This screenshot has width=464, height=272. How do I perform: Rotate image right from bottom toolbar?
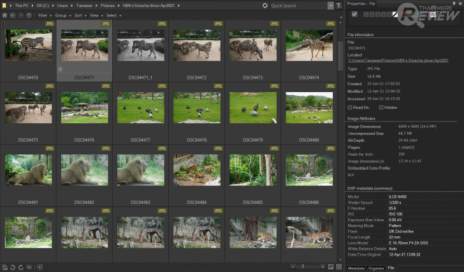click(21, 267)
